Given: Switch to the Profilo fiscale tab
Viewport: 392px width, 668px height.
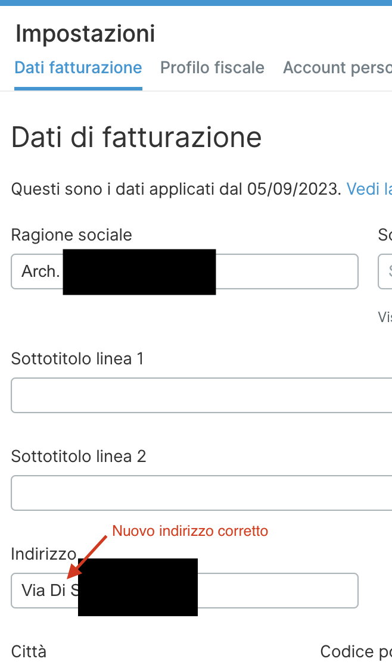Looking at the screenshot, I should point(212,67).
